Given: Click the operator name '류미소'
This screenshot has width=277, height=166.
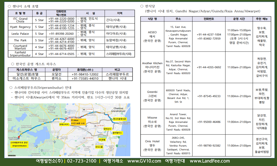Looking at the screenshot, I should tap(56, 79).
